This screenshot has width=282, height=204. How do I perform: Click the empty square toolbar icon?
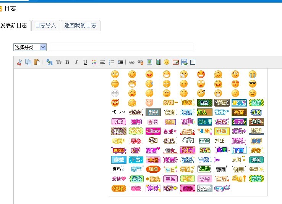pos(193,62)
